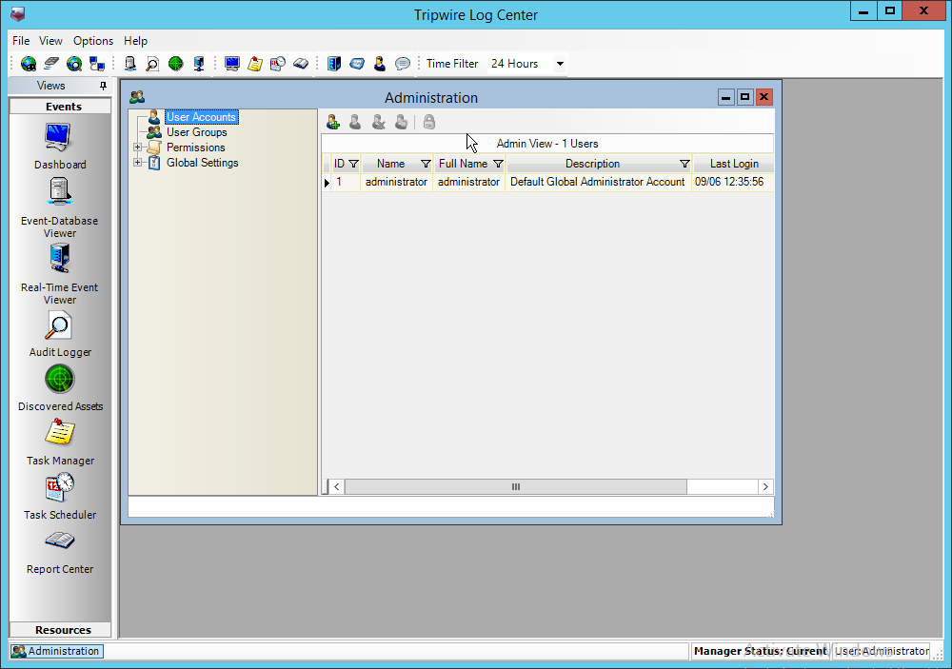Click the blue binder toolbar icon

pyautogui.click(x=334, y=63)
